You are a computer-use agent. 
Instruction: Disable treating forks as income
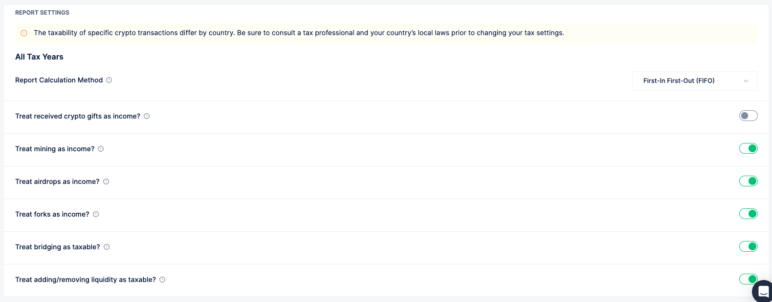click(x=748, y=213)
